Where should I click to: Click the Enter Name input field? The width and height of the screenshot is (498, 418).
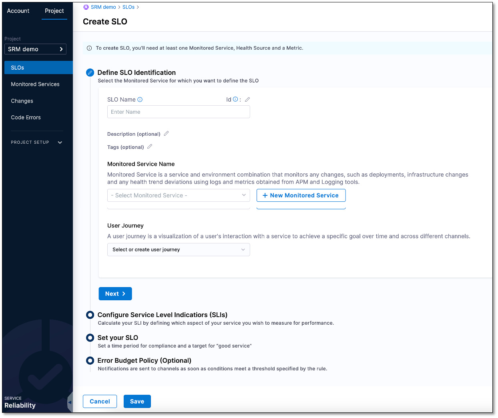click(178, 112)
